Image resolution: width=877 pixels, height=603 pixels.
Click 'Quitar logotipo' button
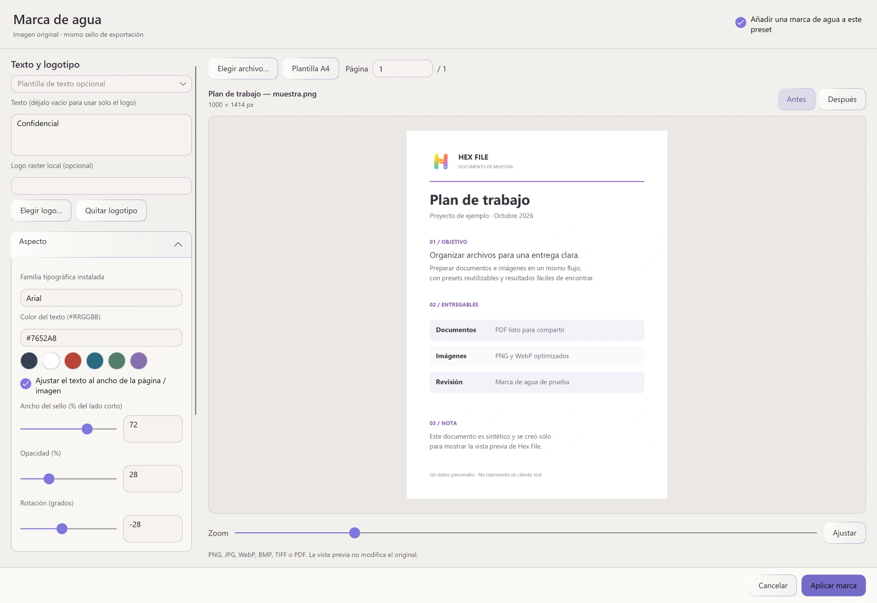(x=111, y=211)
